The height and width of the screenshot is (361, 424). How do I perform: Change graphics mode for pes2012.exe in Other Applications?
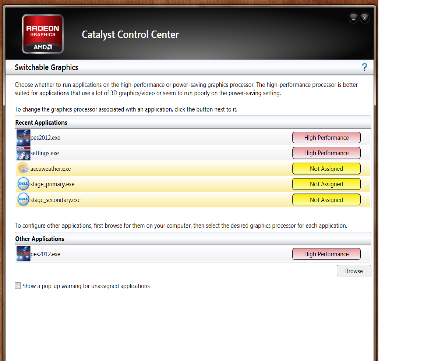326,254
